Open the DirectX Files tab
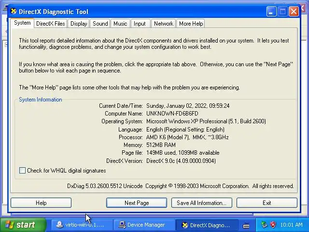 coord(50,24)
